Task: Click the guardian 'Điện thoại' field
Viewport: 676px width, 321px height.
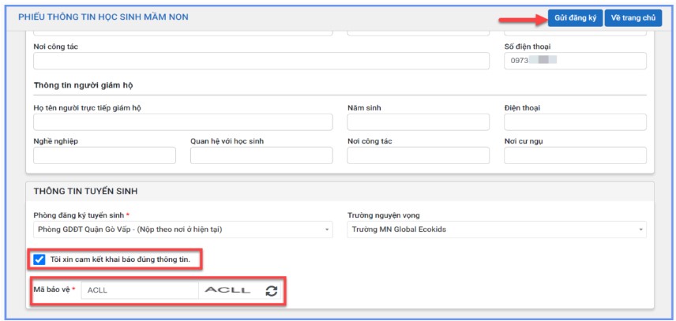Action: click(x=575, y=122)
